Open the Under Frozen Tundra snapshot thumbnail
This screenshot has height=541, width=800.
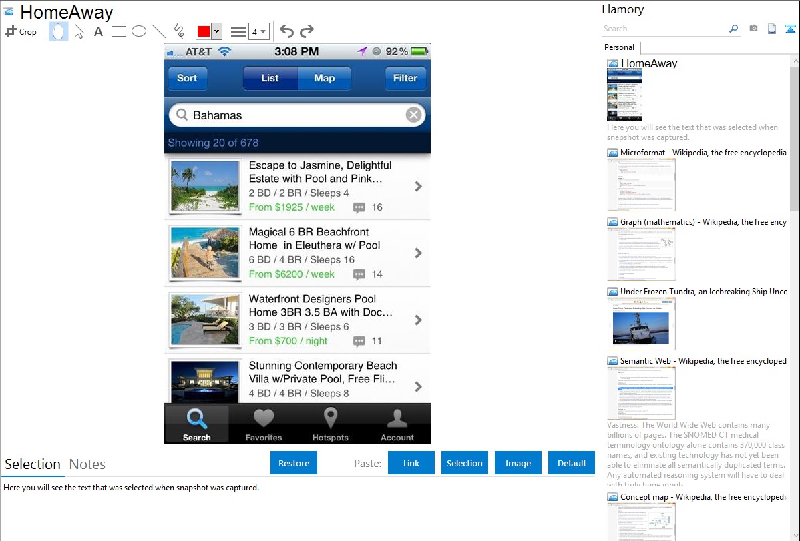click(641, 324)
